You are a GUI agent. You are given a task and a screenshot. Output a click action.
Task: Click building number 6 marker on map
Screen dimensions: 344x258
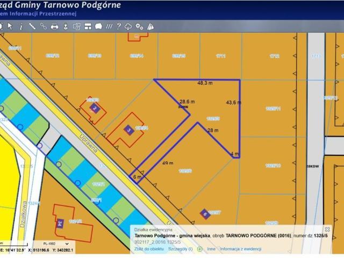pyautogui.click(x=204, y=213)
